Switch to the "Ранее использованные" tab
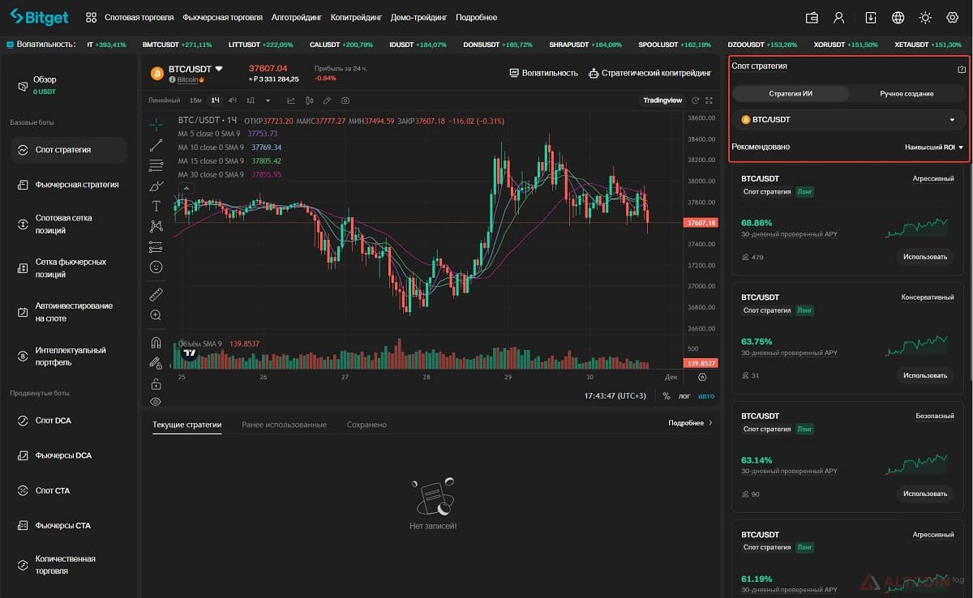 pyautogui.click(x=284, y=425)
